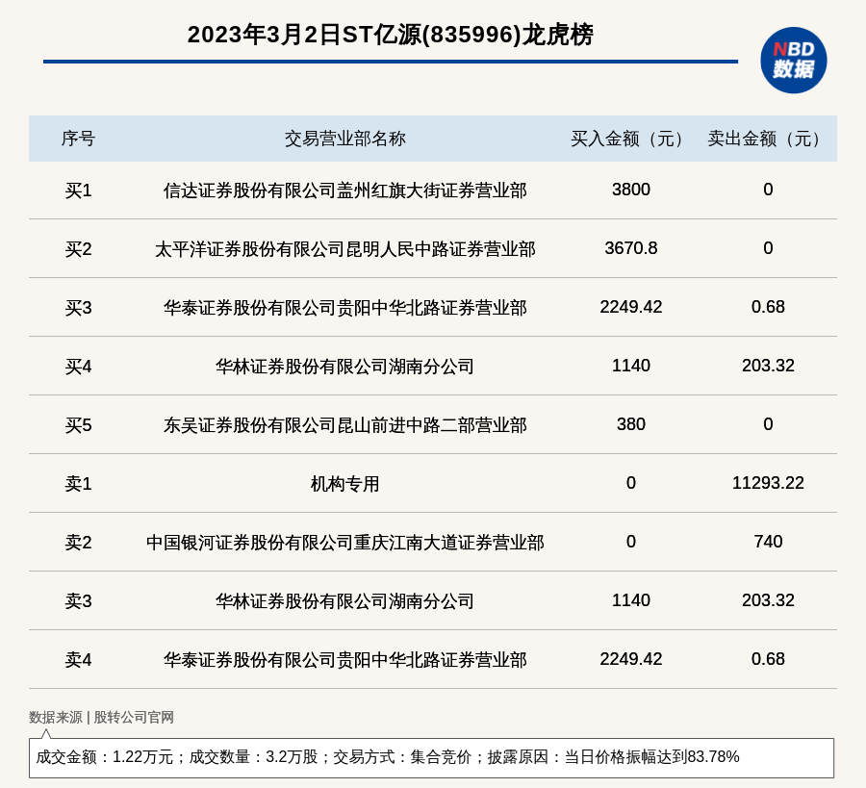Click 0.68 in the 买3 row
Screen dimensions: 866x788
tap(768, 307)
